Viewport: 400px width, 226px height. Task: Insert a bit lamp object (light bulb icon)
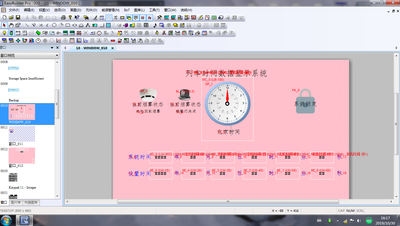point(4,33)
